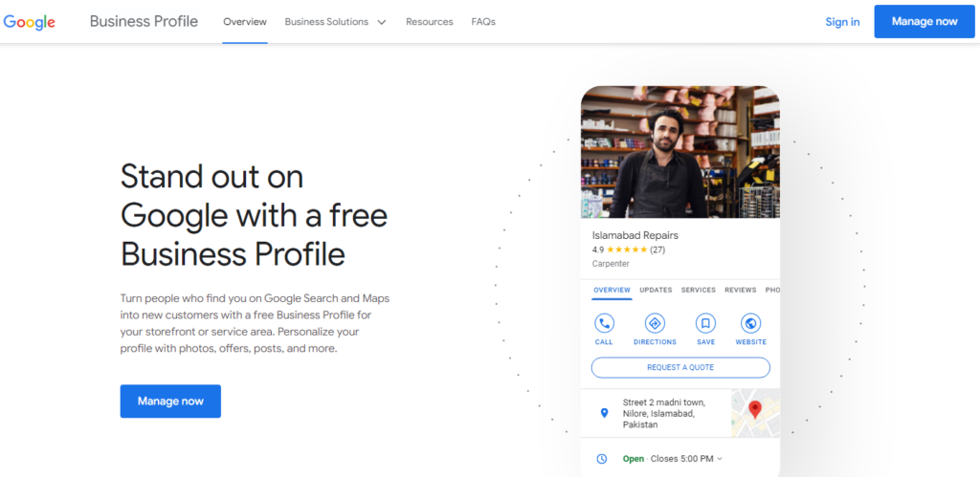Click the REQUEST A QUOTE button
Screen dimensions: 980x477
point(680,368)
